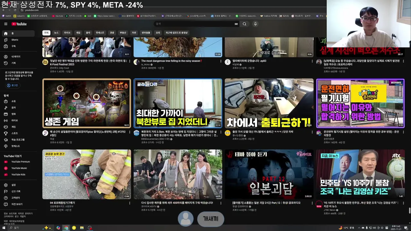Open more options for 운전면허 필기시험 설명 video
Viewport: 411px width, 231px height.
(x=403, y=132)
